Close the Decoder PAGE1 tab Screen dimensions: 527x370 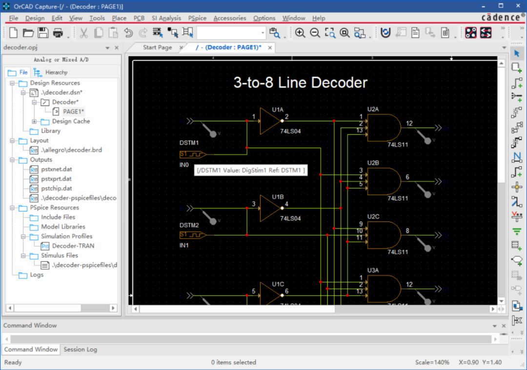tap(270, 48)
